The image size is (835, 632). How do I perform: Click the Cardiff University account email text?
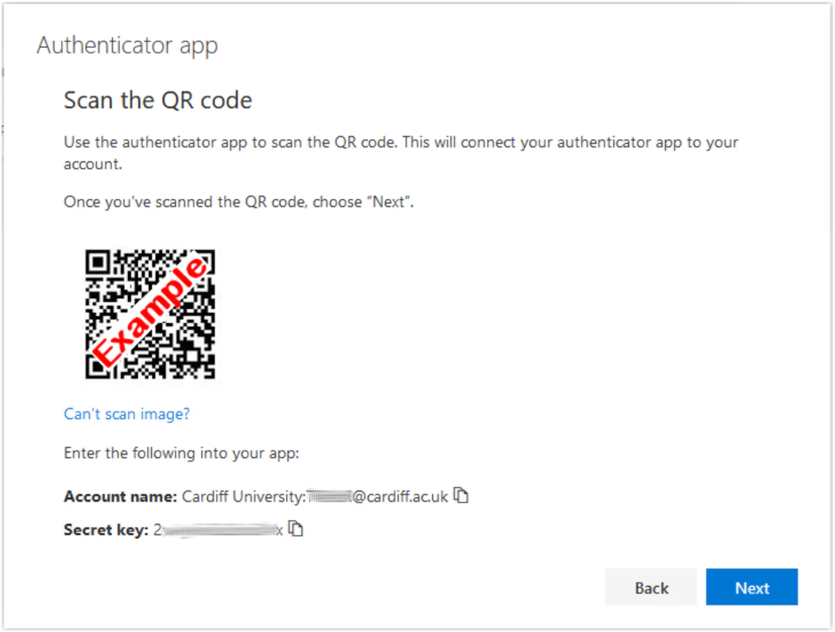pos(315,497)
